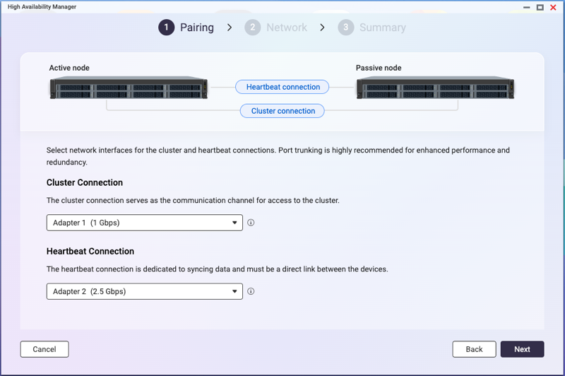Close the High Availability Manager window

pos(553,7)
